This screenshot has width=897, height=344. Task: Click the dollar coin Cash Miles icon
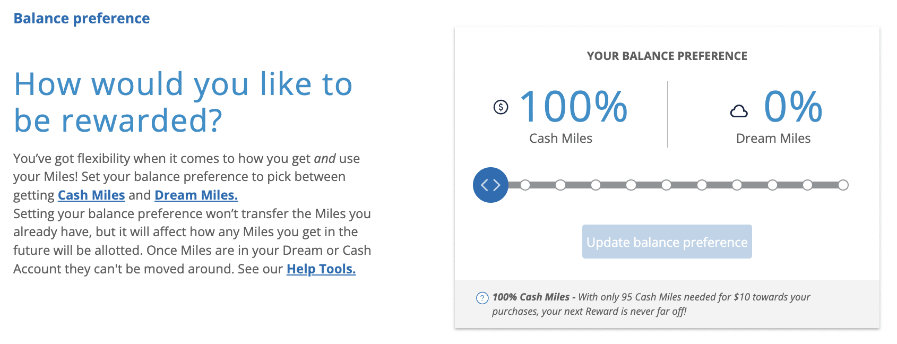pos(501,107)
